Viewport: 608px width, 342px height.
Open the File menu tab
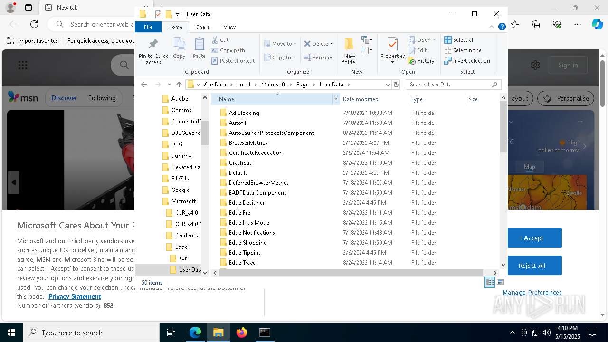click(148, 27)
